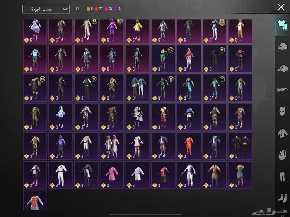This screenshot has width=290, height=217.
Task: Select the outfit sets category tab
Action: click(282, 25)
